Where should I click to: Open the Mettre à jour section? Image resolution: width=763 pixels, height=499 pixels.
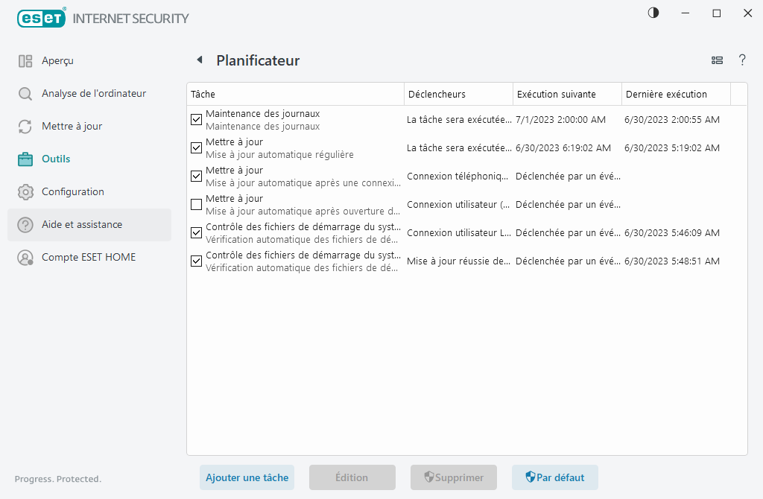point(73,126)
